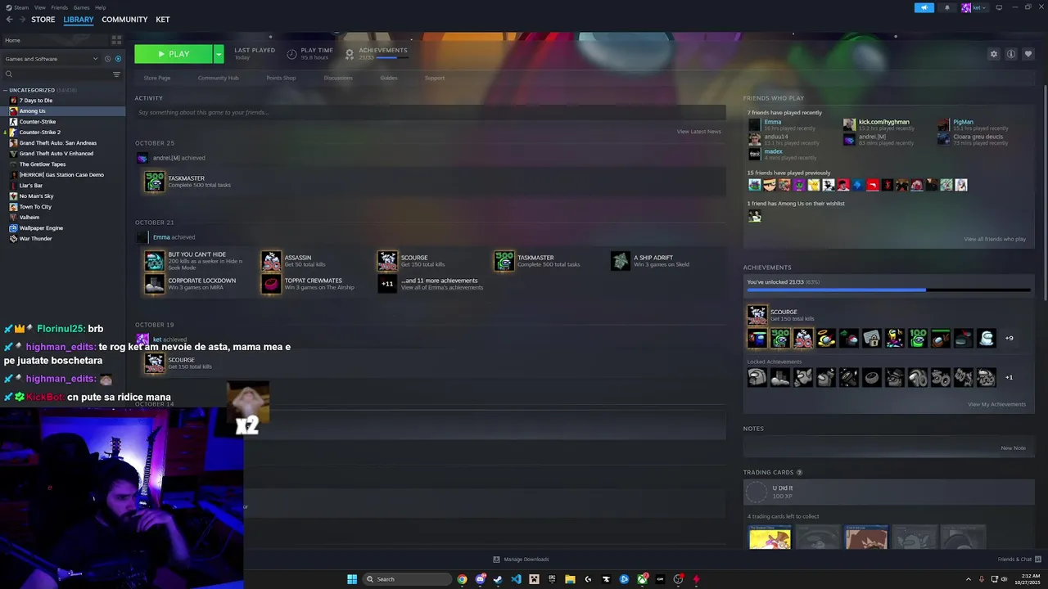Open Google Chrome from taskbar
Viewport: 1048px width, 589px height.
click(462, 579)
